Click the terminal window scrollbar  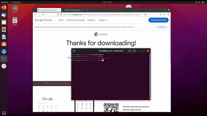[150, 77]
